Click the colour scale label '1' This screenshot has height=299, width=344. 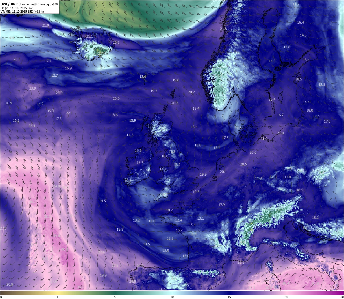[x=58, y=297]
